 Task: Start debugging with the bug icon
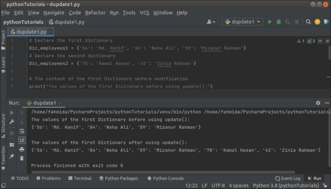(x=279, y=22)
